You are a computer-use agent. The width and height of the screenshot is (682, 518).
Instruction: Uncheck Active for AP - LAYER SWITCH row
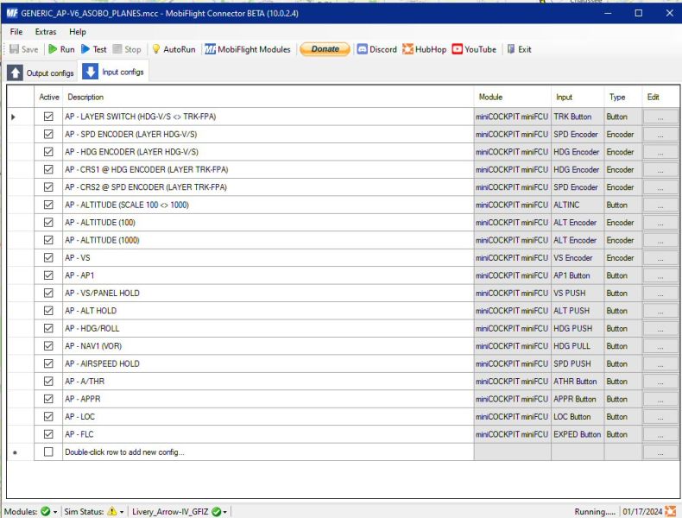point(48,117)
